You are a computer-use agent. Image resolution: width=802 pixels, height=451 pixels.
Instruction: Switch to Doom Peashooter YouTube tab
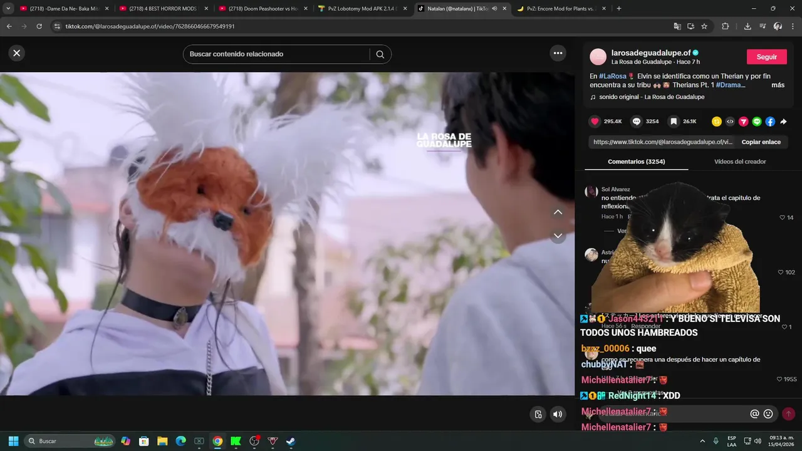click(263, 9)
